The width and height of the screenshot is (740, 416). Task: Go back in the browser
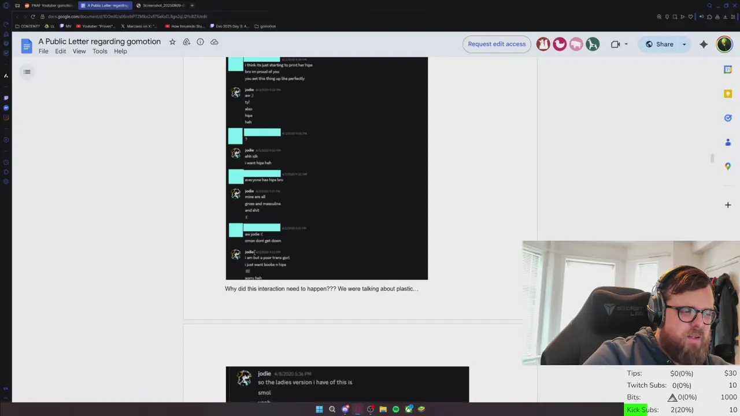tap(17, 17)
